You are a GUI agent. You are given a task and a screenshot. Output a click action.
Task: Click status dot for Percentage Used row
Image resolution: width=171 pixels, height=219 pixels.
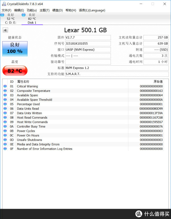point(5,104)
